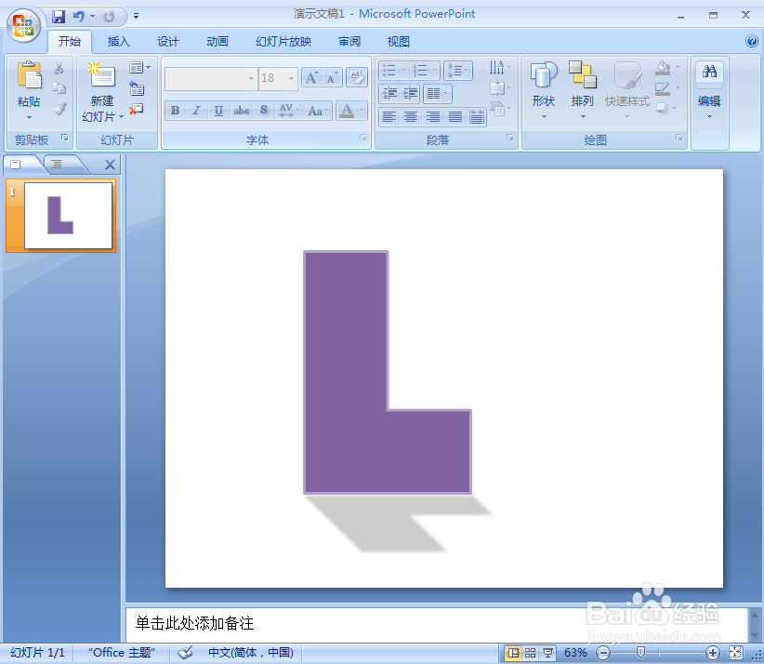Zoom in with the plus button
The height and width of the screenshot is (664, 764).
(x=712, y=652)
